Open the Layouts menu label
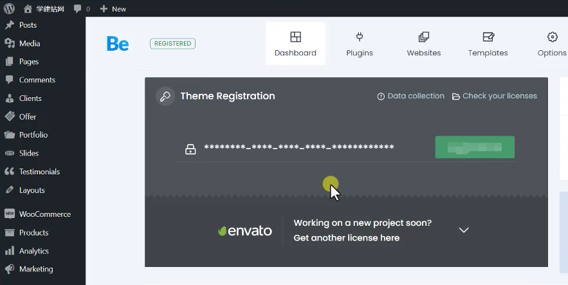 32,190
